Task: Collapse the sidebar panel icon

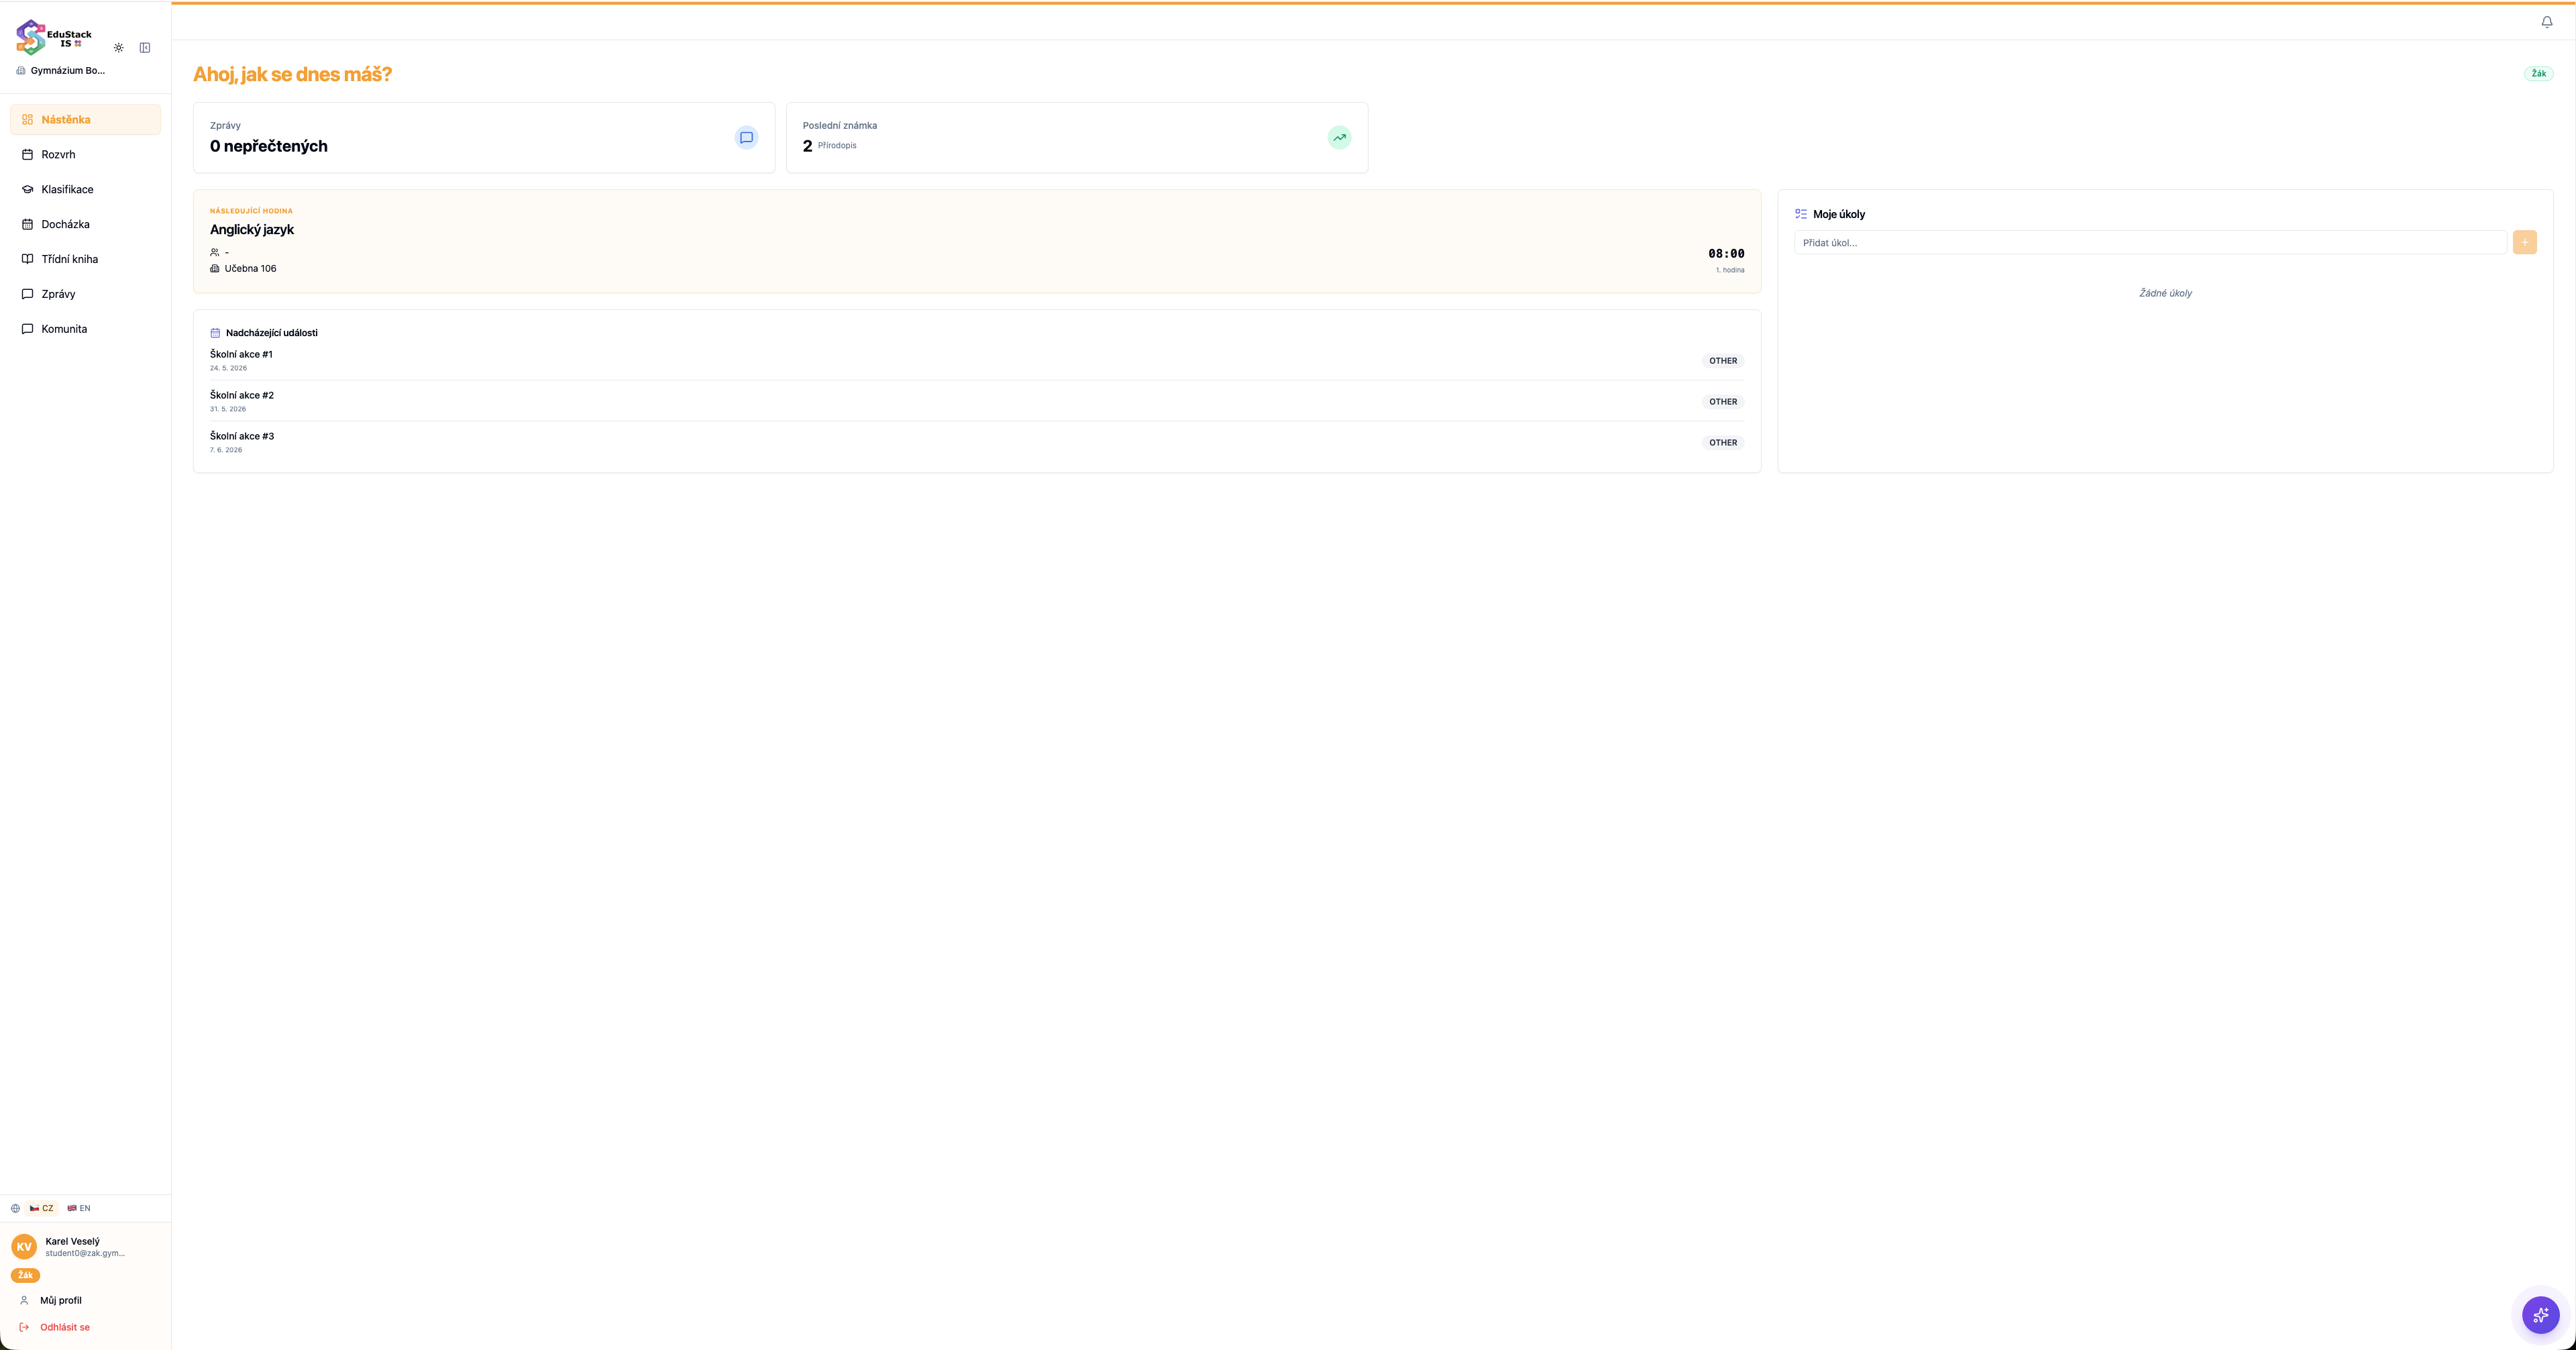Action: click(x=145, y=48)
